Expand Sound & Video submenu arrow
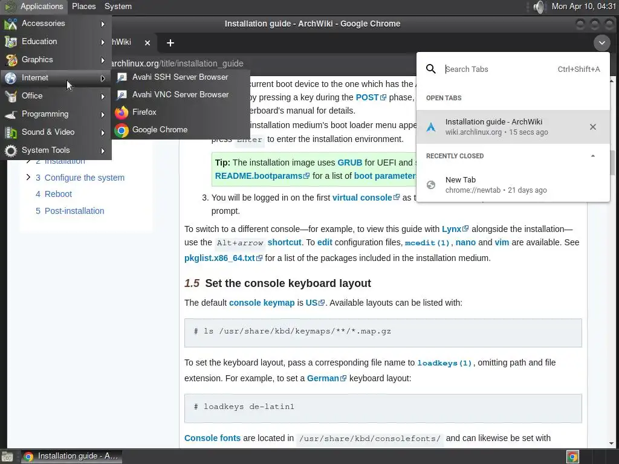The width and height of the screenshot is (619, 464). coord(103,133)
